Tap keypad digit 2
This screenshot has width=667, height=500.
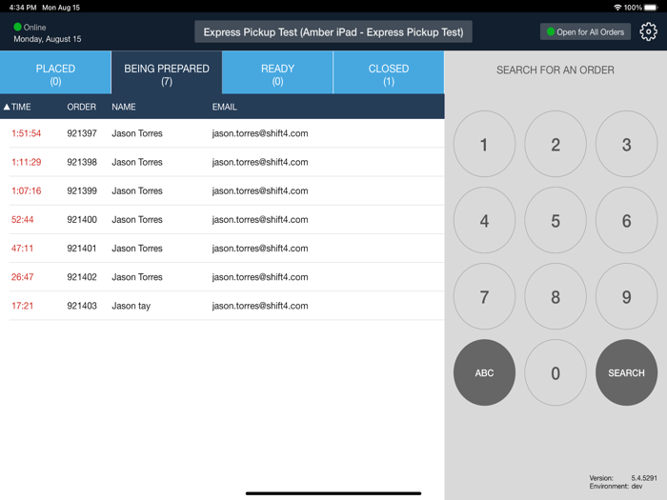click(x=556, y=144)
